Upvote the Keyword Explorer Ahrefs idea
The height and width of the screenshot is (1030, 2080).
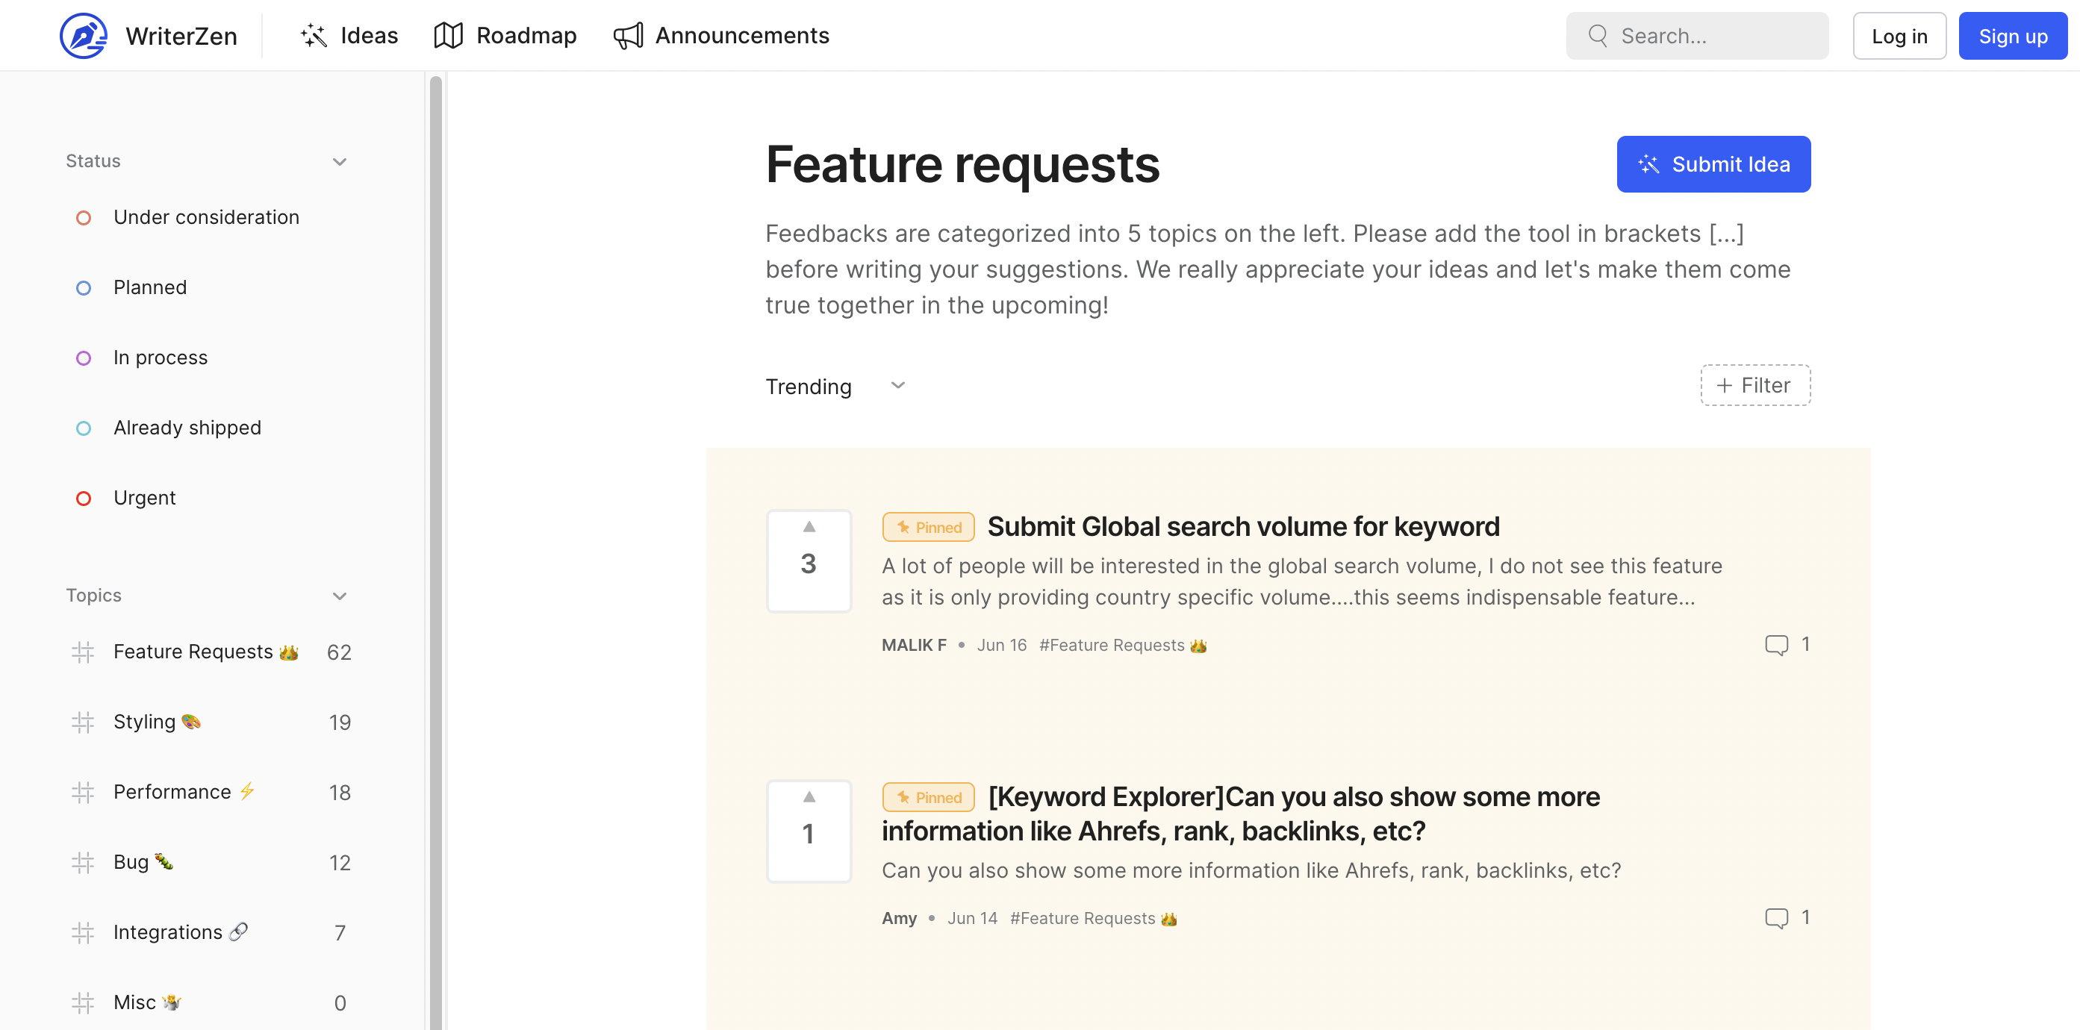809,798
